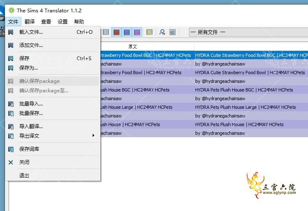
Task: Select 保存为... menu entry
Action: pos(52,68)
